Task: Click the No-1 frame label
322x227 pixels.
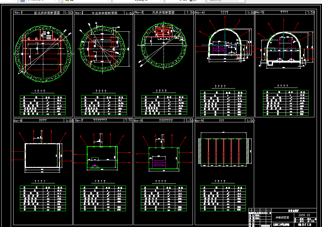Action: 18,13
